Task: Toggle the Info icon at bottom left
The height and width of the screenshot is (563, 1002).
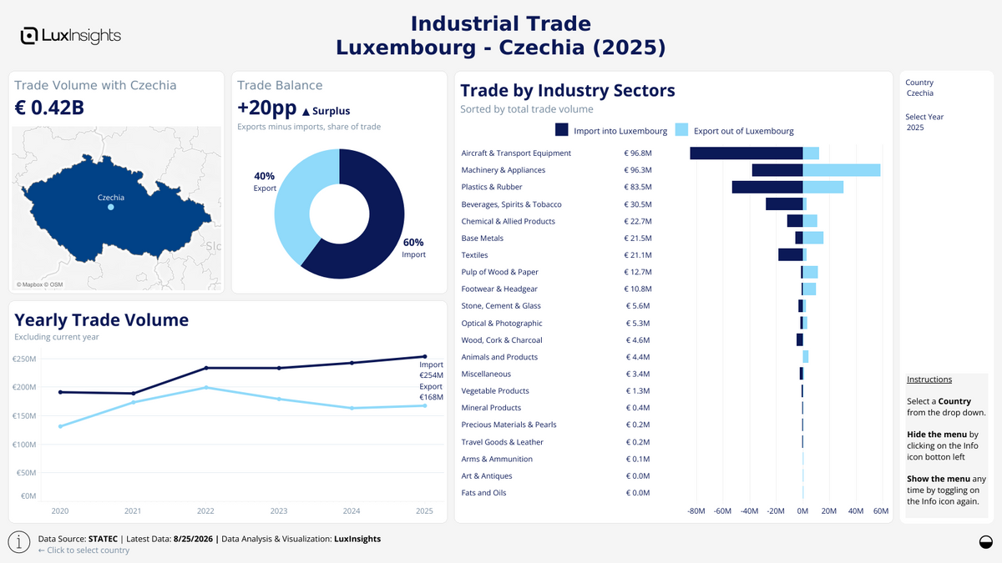Action: (20, 542)
